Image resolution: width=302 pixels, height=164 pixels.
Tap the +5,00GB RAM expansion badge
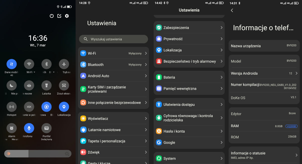click(x=291, y=126)
